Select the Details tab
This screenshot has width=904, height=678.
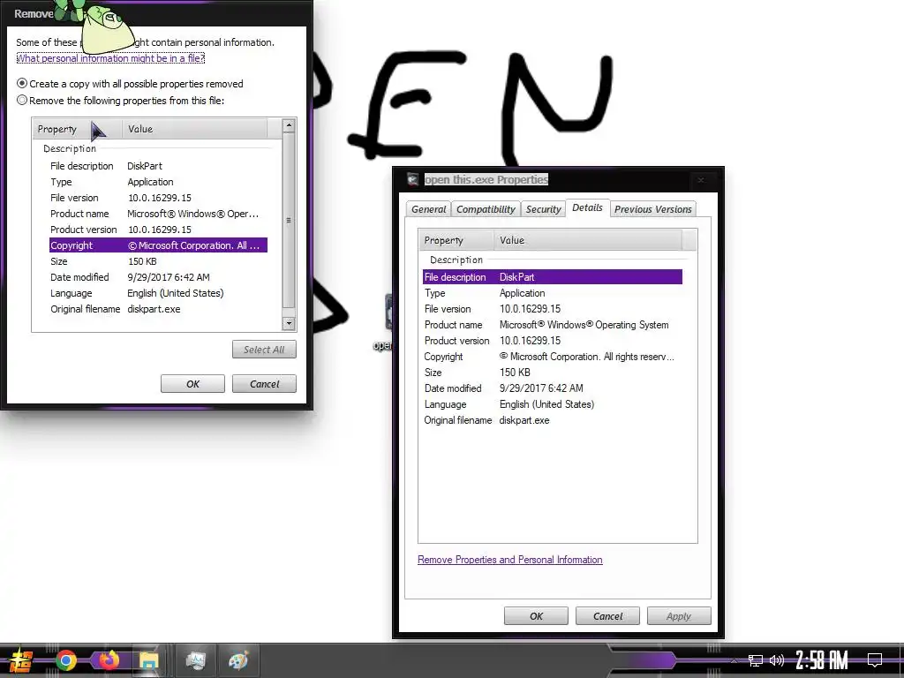click(x=587, y=207)
